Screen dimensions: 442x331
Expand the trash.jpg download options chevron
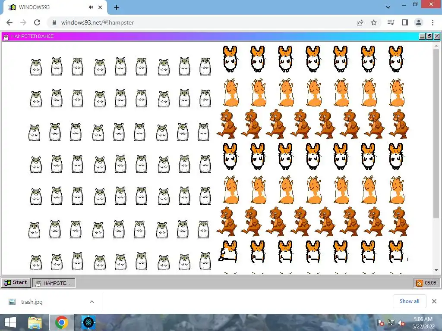[92, 302]
